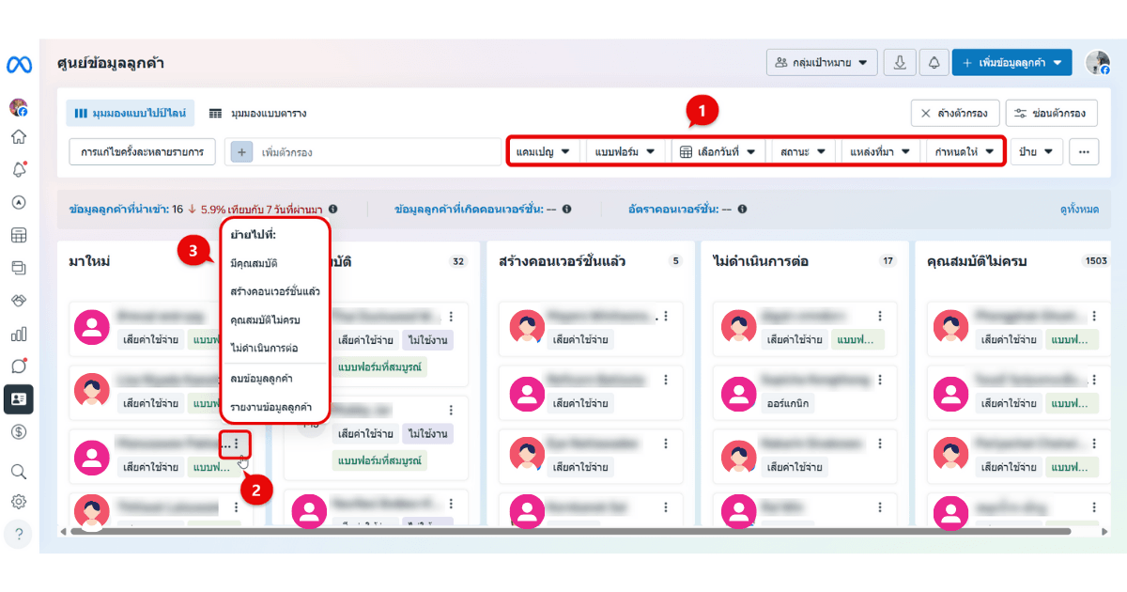Open the home icon in sidebar

coord(19,137)
